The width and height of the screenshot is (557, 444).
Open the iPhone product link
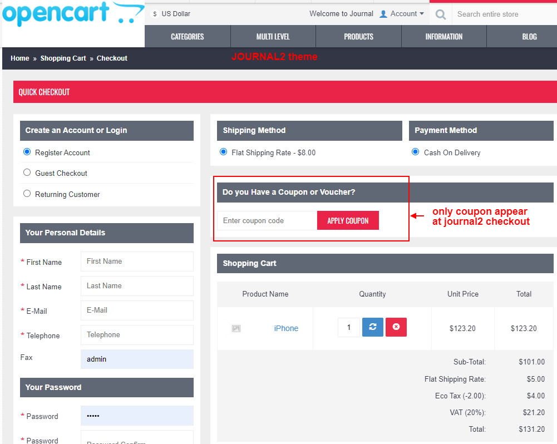(x=286, y=328)
